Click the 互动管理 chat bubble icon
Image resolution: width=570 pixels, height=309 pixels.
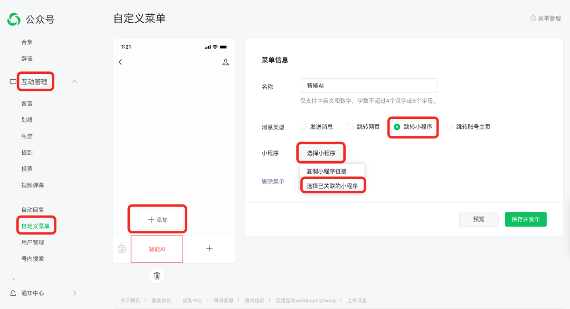[x=13, y=82]
